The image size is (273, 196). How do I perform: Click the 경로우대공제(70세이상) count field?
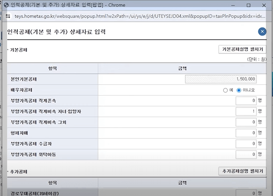point(246,193)
